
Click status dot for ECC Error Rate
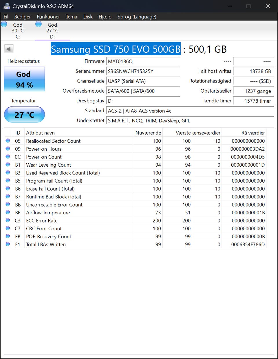click(x=8, y=220)
